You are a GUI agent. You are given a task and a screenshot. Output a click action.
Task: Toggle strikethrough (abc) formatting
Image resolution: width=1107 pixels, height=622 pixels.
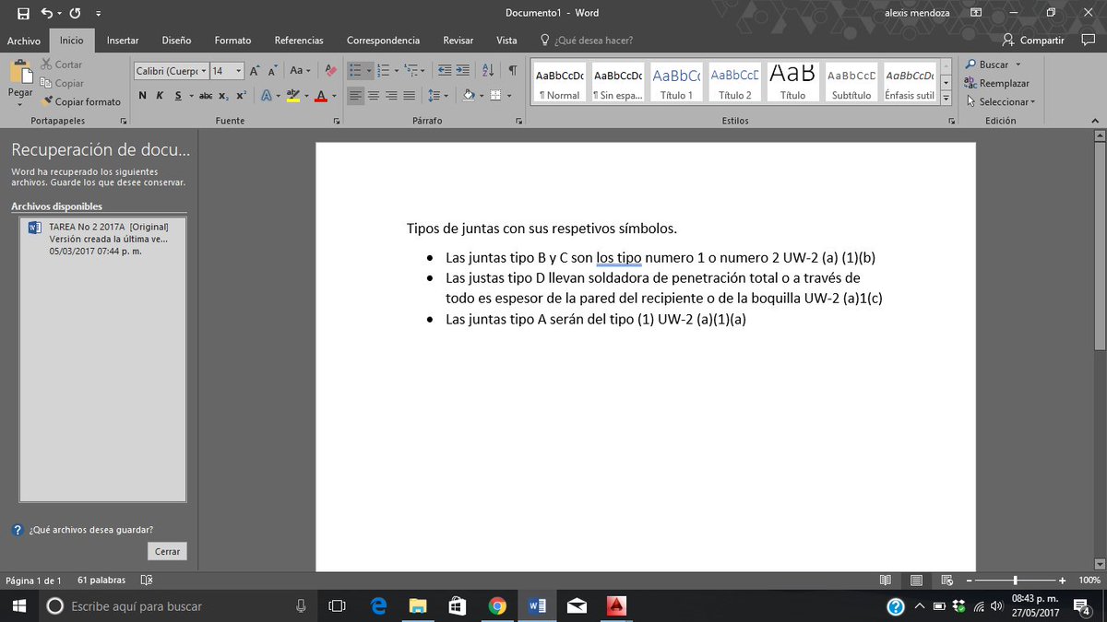point(206,96)
